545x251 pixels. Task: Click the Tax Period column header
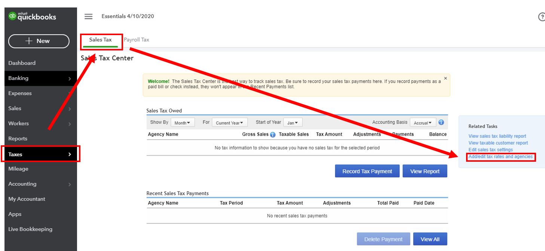point(232,203)
